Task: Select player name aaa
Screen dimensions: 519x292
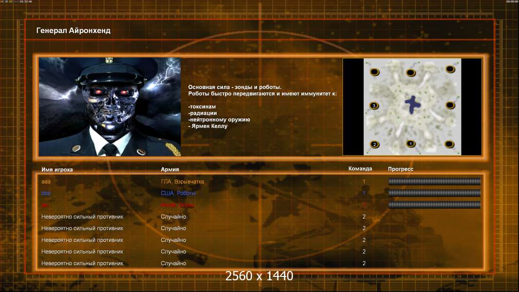Action: [x=46, y=182]
